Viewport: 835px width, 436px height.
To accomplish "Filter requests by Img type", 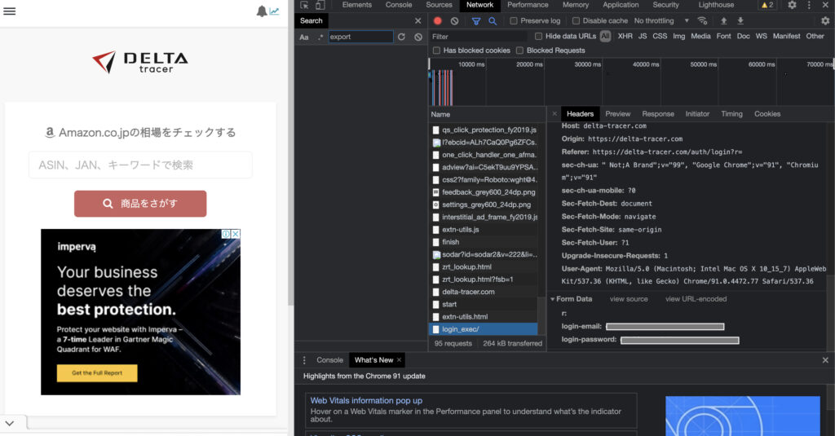I will [x=679, y=36].
